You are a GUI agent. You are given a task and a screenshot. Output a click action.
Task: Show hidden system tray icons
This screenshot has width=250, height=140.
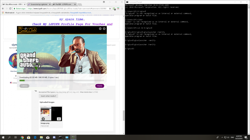click(222, 137)
